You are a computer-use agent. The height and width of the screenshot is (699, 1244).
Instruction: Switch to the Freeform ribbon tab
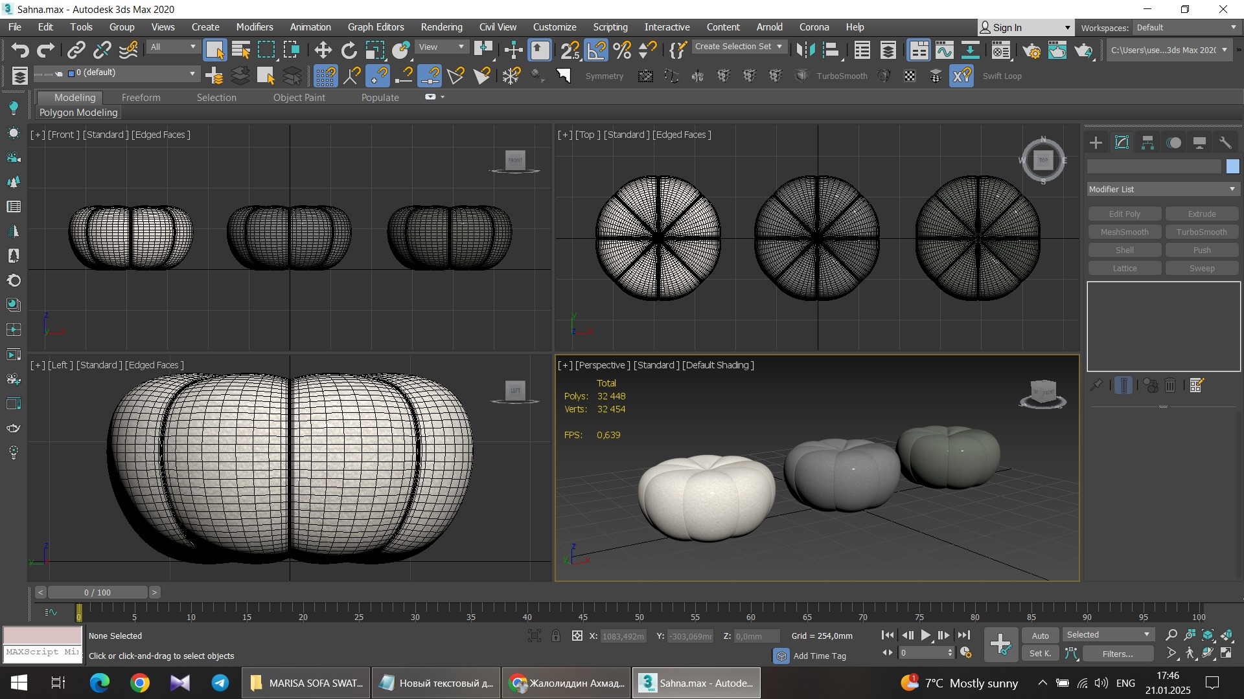(141, 97)
